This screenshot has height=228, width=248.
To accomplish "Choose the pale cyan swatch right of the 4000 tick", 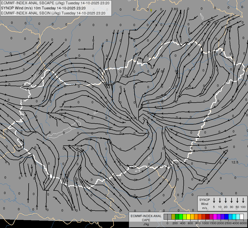I will pos(238,217).
